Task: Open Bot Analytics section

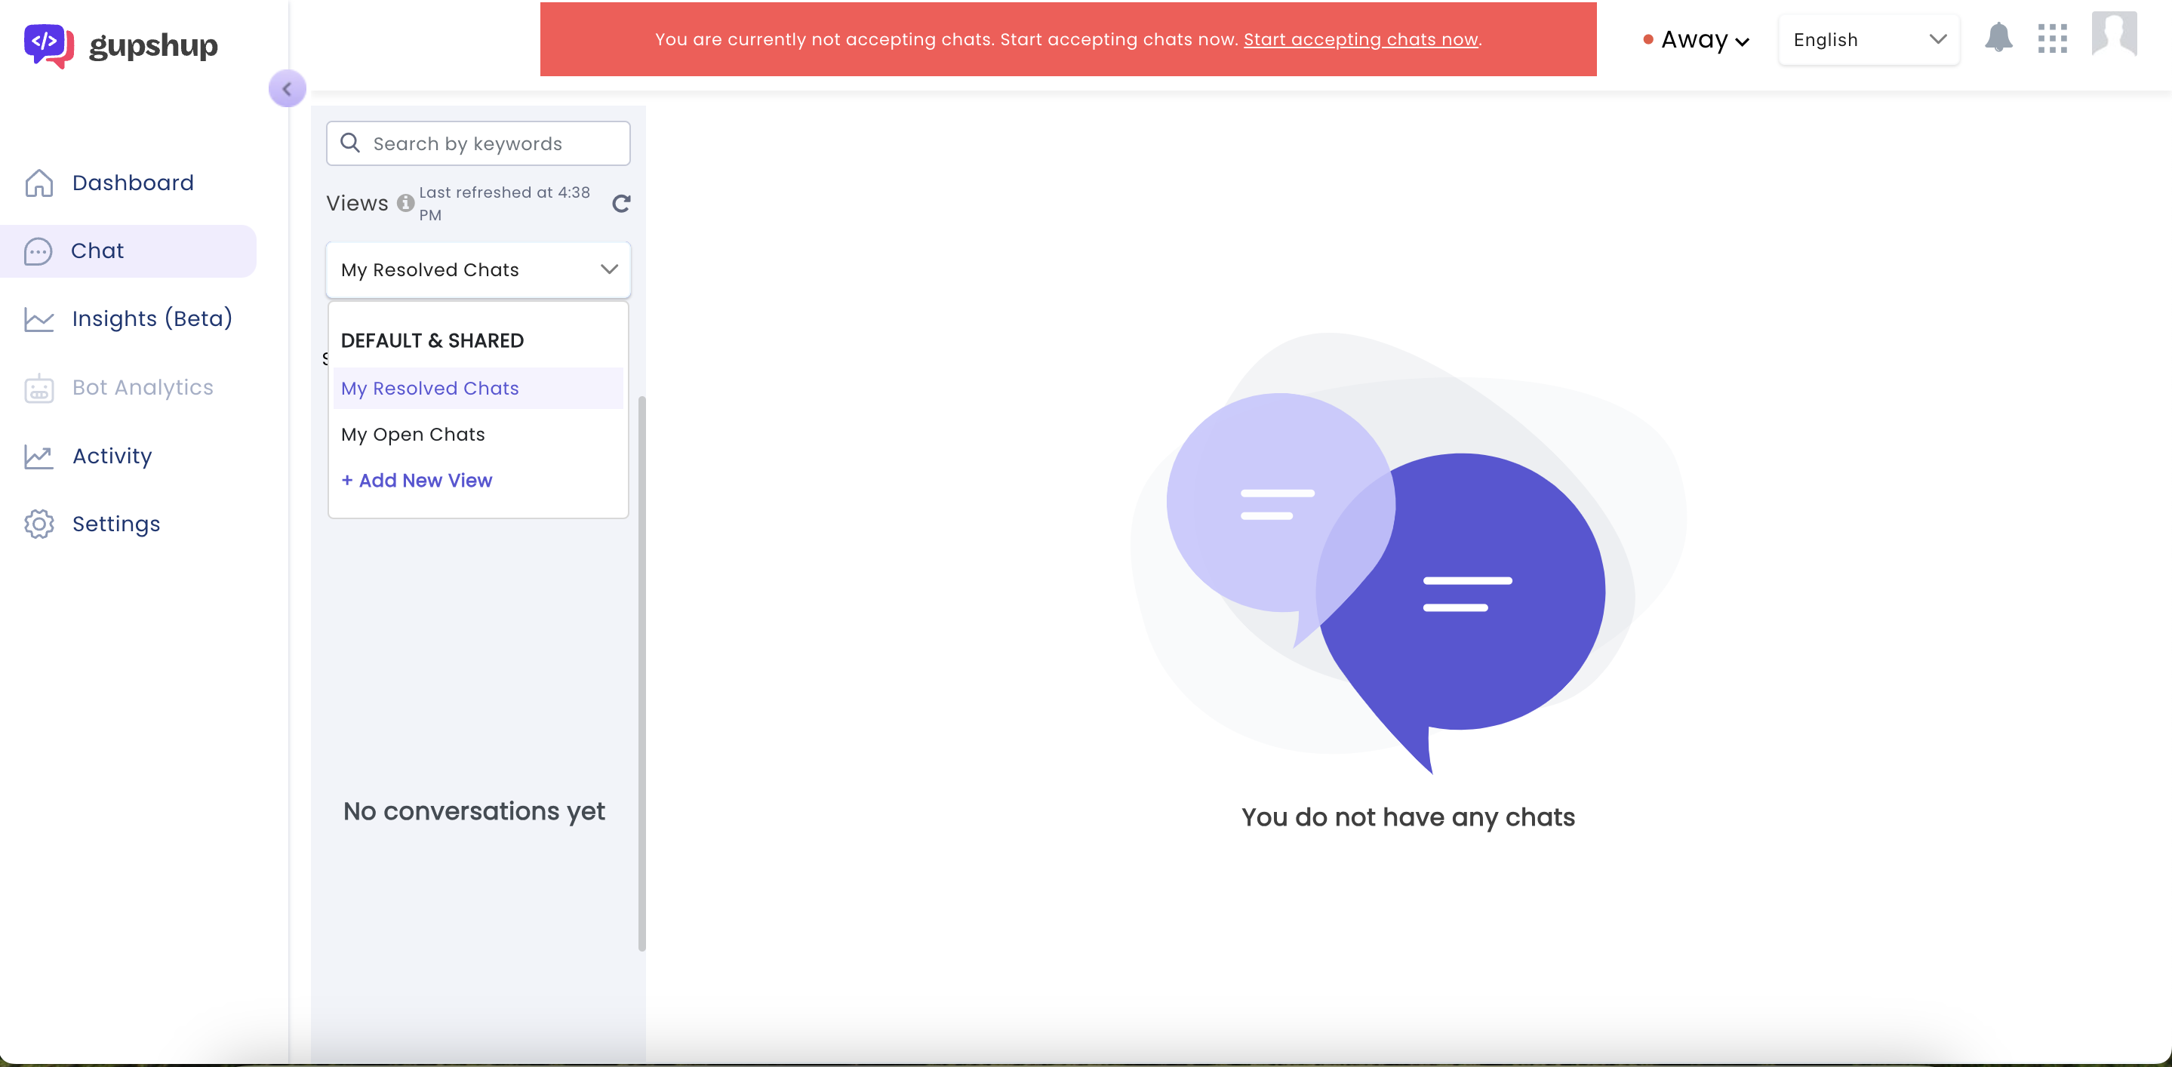Action: [143, 387]
